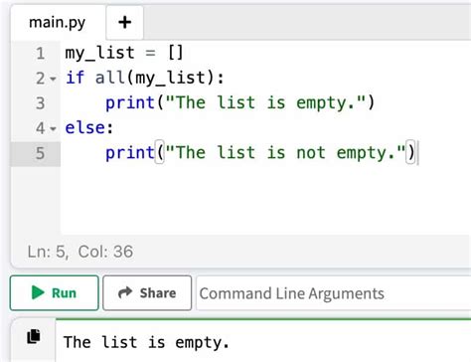This screenshot has height=362, width=471.
Task: Click the share arrow icon
Action: pos(125,292)
